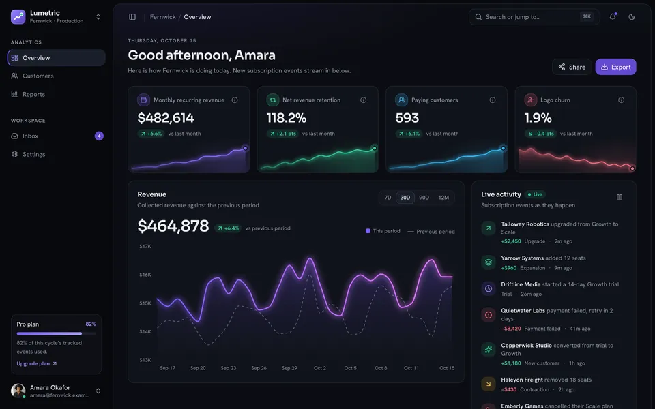Click the Paying customers people icon
655x409 pixels.
pos(401,100)
